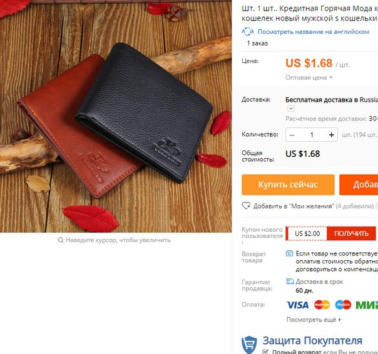
Task: Click the VISA payment logo
Action: 297,305
